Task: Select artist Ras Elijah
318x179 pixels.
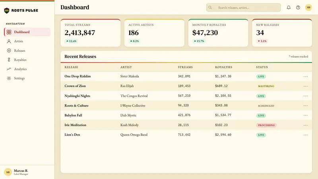Action: pyautogui.click(x=127, y=86)
